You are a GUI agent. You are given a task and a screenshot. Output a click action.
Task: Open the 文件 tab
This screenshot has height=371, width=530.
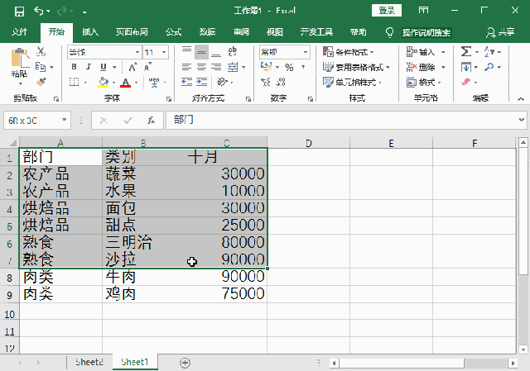[x=19, y=32]
